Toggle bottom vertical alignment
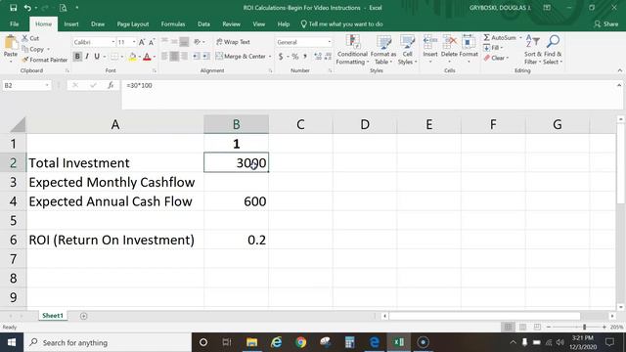 coord(184,41)
